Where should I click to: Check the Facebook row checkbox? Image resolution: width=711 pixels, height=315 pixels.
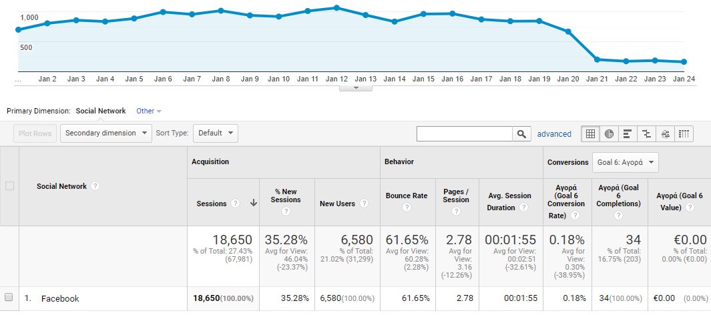(x=9, y=298)
